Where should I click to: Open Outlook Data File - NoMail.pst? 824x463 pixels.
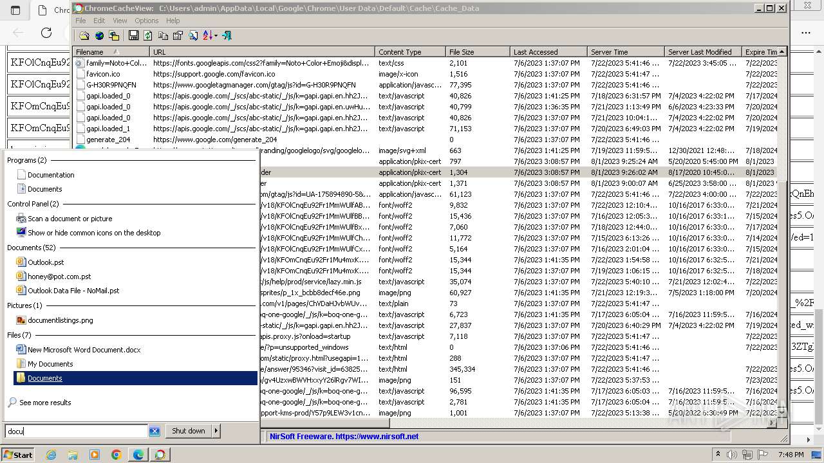coord(73,291)
